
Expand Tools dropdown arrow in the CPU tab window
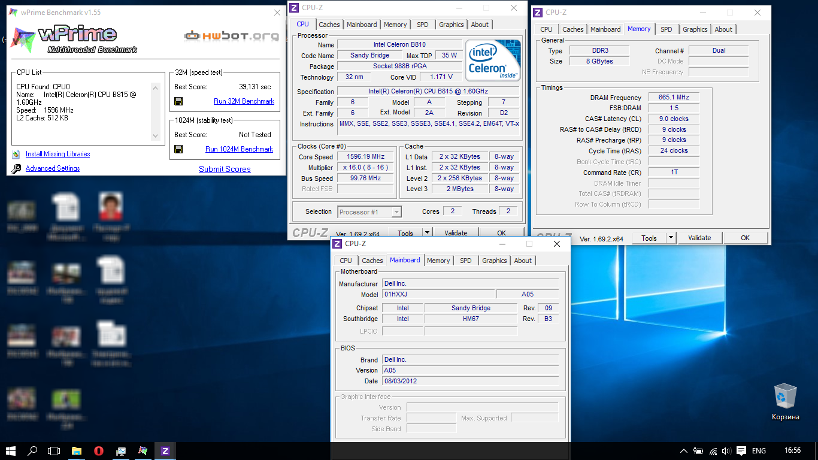click(x=427, y=233)
